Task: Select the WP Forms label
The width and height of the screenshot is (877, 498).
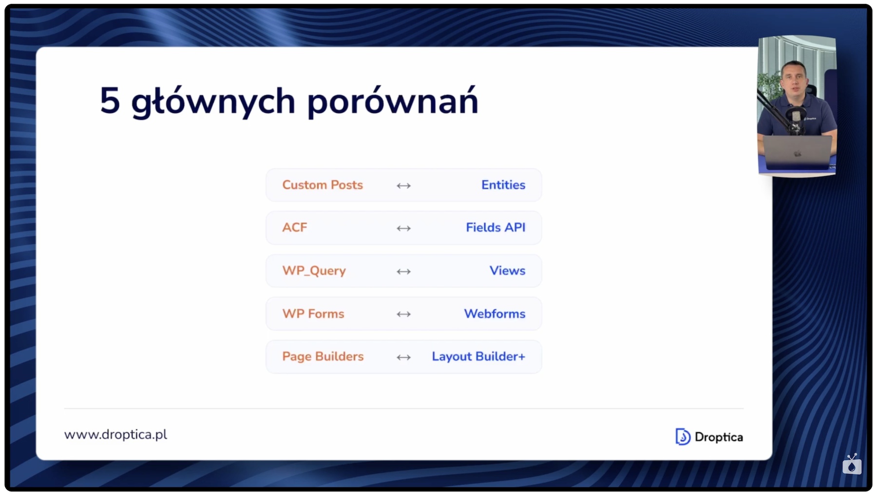Action: 313,314
